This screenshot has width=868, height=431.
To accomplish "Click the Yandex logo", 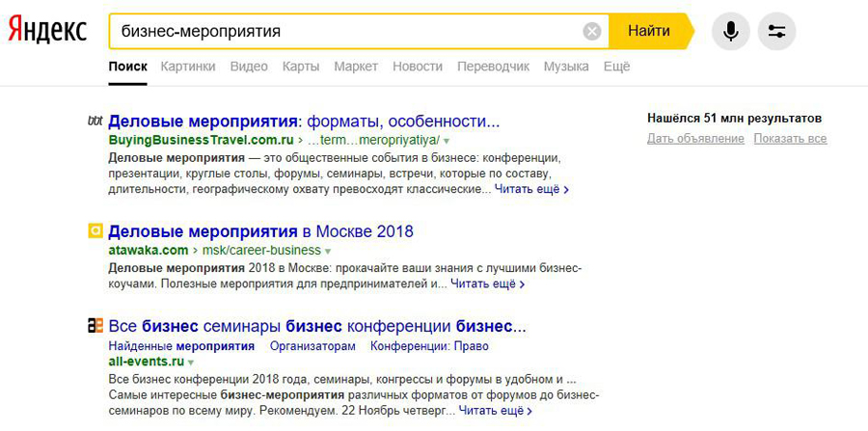I will (48, 31).
